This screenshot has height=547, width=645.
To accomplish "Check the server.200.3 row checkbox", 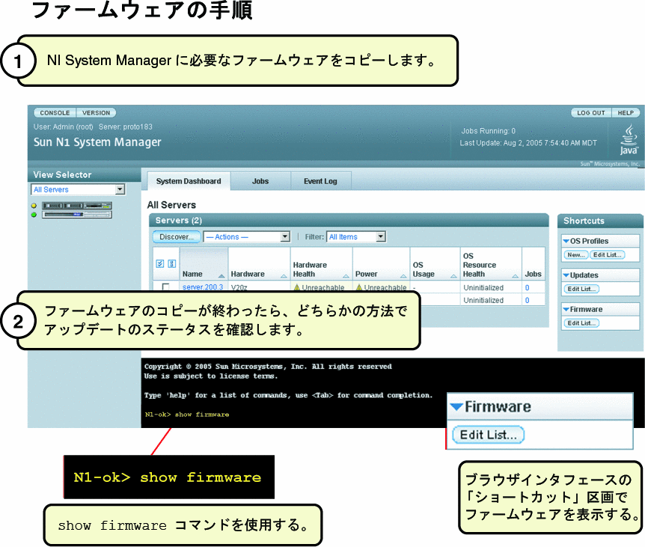I will tap(166, 287).
